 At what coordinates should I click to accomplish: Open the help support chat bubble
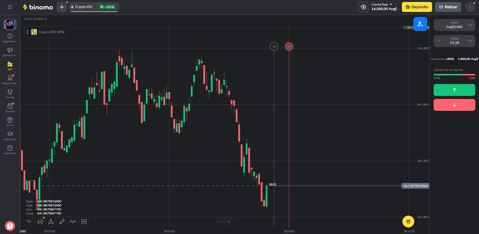click(10, 226)
